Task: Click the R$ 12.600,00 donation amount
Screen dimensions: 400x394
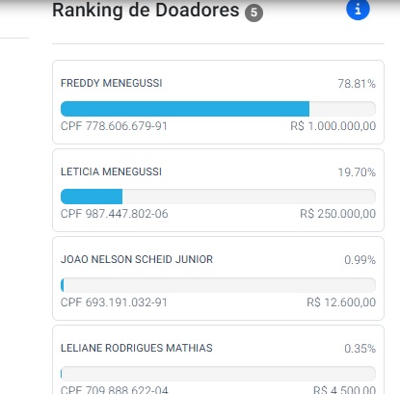Action: 341,302
